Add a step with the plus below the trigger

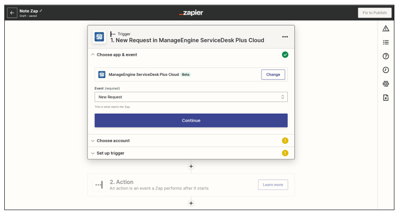(191, 166)
